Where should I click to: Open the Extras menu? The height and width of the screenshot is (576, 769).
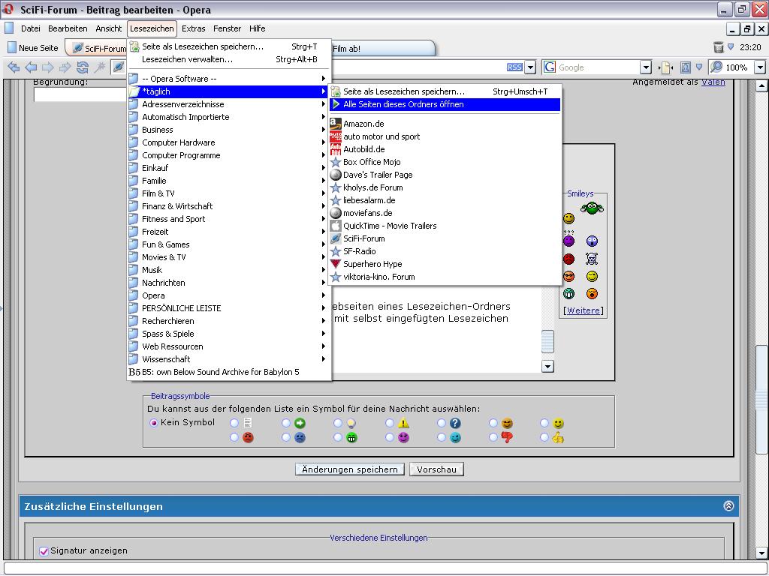click(x=193, y=28)
